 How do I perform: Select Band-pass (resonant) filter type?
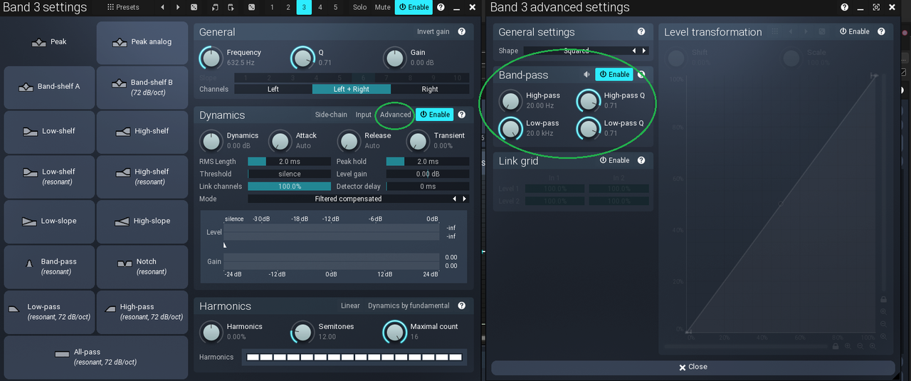[x=49, y=266]
